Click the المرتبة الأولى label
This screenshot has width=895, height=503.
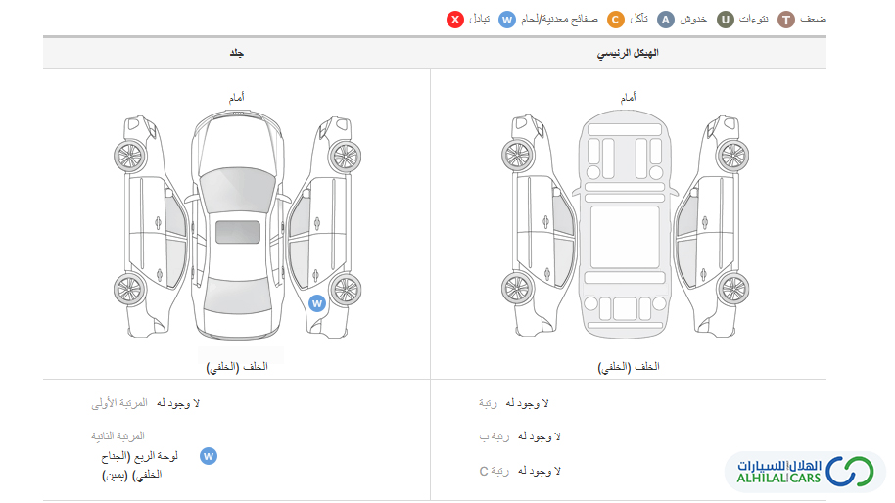[119, 403]
